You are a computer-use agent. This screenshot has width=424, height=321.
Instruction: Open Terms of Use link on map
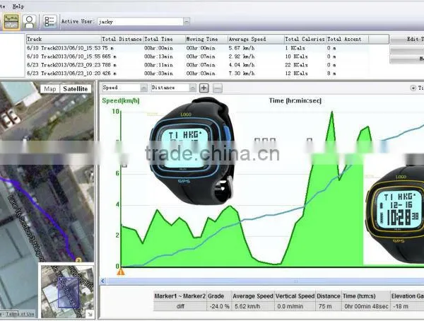tap(20, 314)
